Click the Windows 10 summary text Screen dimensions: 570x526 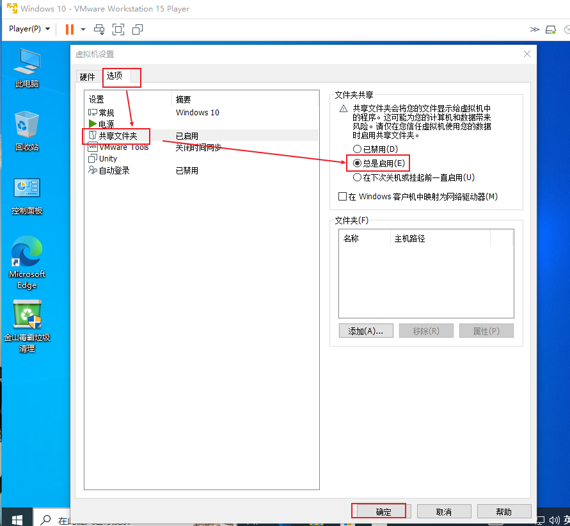point(198,113)
